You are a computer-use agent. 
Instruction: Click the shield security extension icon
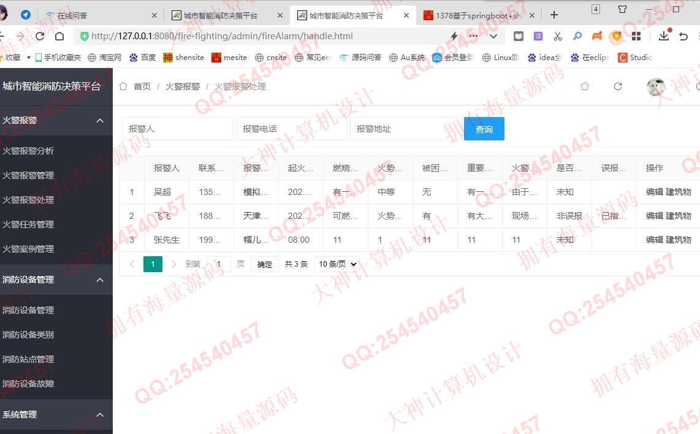pyautogui.click(x=617, y=36)
